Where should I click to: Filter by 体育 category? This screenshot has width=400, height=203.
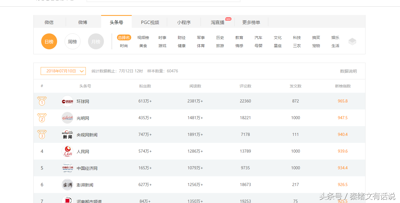tap(201, 46)
